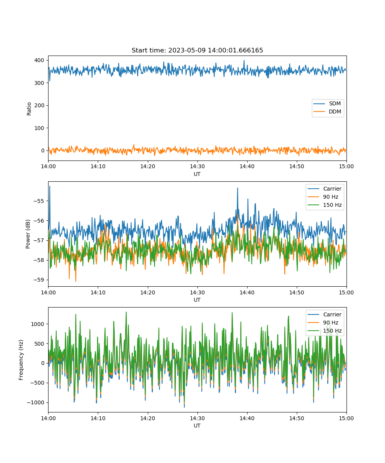Click the 90 Hz label in the Frequency plot legend
Image resolution: width=385 pixels, height=463 pixels.
330,323
